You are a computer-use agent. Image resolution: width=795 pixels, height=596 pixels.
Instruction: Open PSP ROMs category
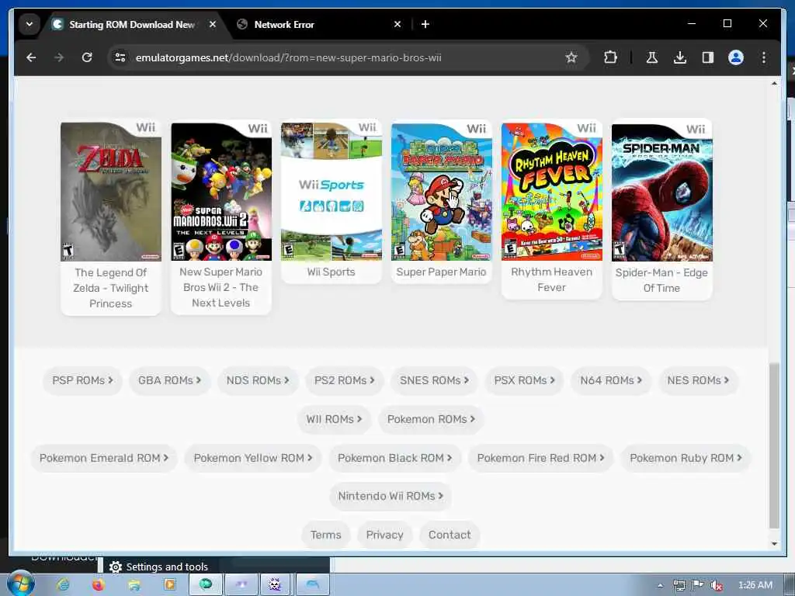tap(82, 380)
